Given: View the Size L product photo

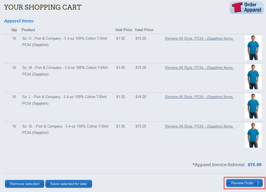Looking at the screenshot, I should [253, 106].
